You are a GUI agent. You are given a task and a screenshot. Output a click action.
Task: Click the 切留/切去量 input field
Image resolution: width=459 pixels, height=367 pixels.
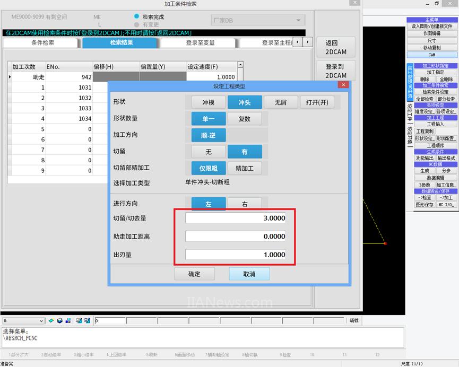coord(235,218)
